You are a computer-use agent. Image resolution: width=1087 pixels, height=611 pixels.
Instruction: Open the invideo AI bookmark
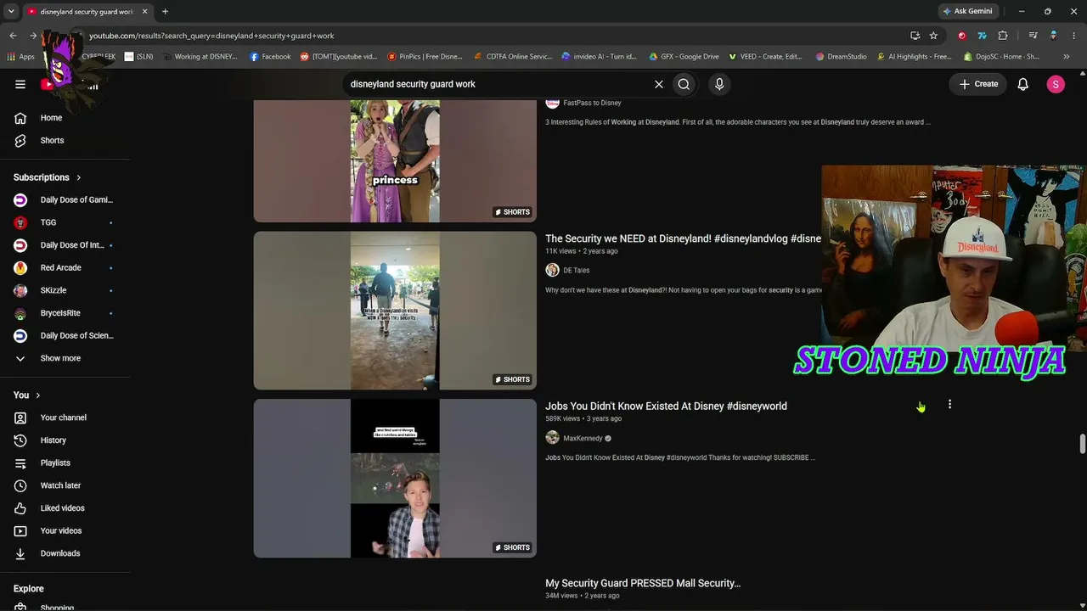click(600, 57)
